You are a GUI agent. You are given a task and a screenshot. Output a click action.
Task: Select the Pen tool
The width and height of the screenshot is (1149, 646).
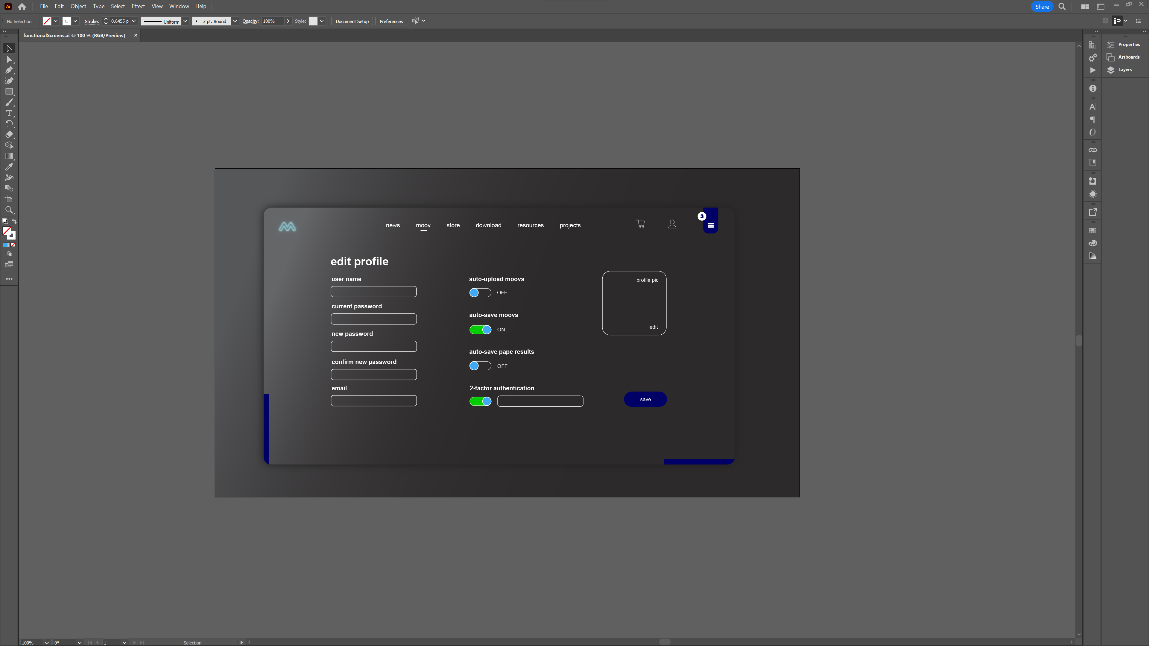(x=9, y=70)
